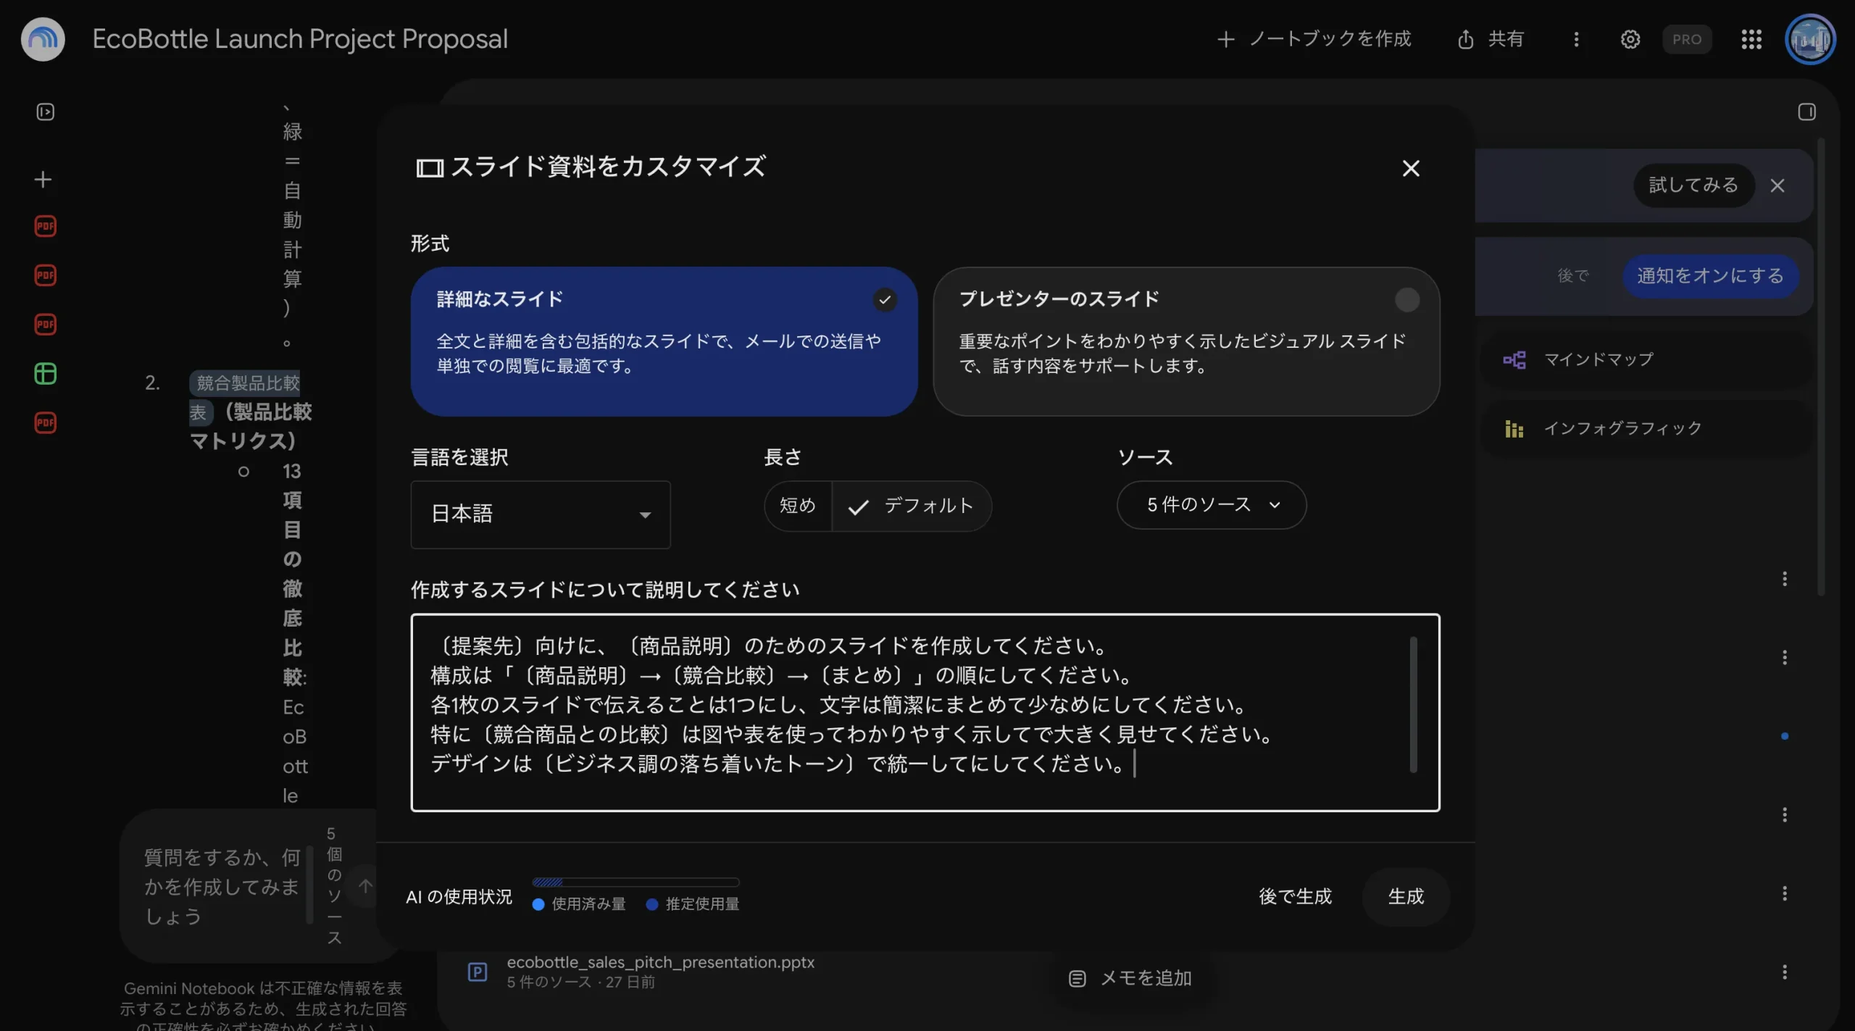Click the 共有 share button
This screenshot has height=1031, width=1855.
1491,39
